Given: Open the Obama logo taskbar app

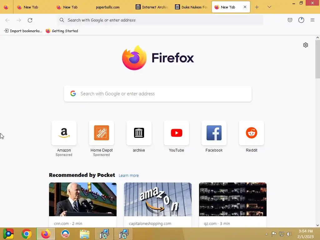Looking at the screenshot, I should 65,234.
